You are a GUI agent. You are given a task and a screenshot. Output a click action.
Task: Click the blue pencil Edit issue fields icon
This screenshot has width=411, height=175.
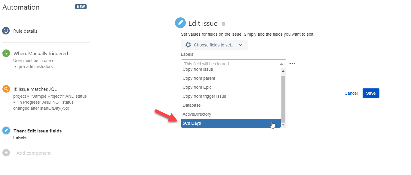(6, 131)
